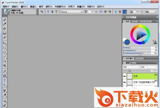The width and height of the screenshot is (160, 108).
Task: Open the brush selector showing 仿真 2B 鉛筆
Action: [x=20, y=12]
